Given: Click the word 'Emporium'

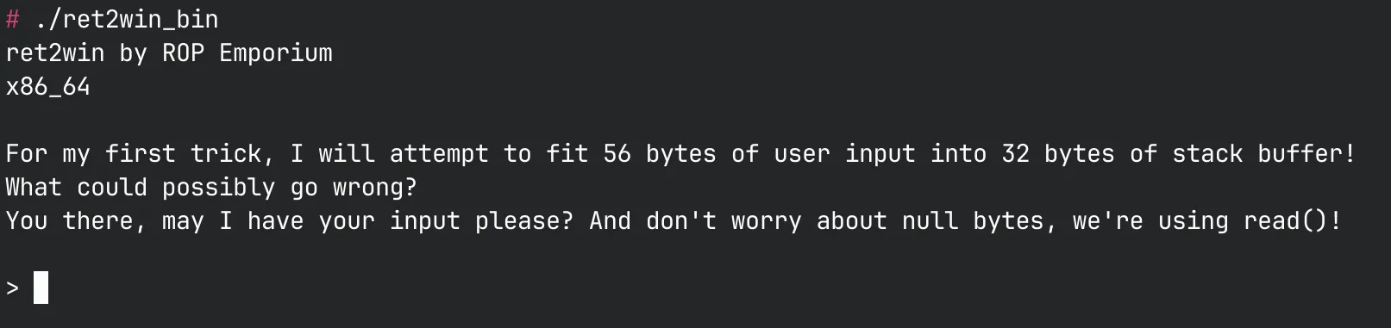Looking at the screenshot, I should [276, 53].
